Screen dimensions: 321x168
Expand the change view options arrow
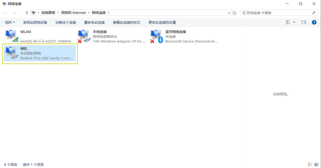point(294,22)
